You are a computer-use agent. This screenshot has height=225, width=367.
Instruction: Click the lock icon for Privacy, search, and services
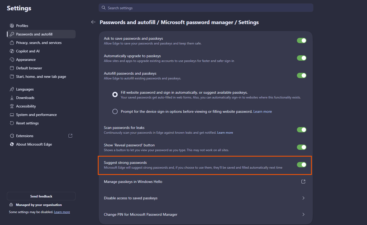(x=12, y=43)
